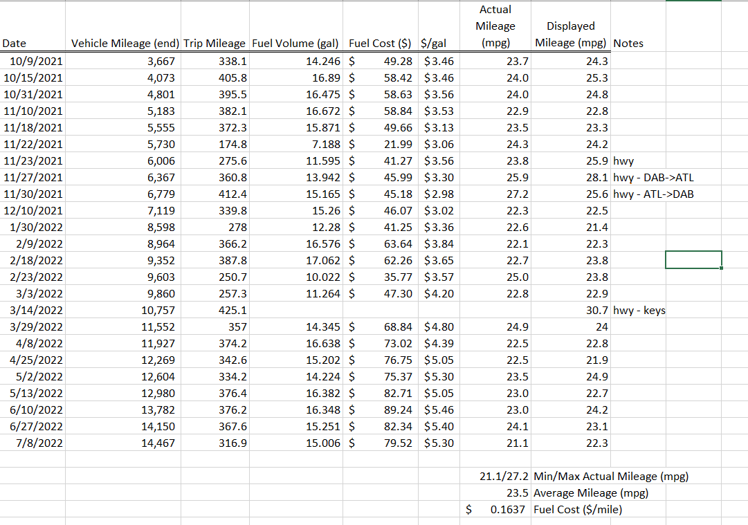Select vehicle mileage cell 4,801
This screenshot has width=748, height=525.
coord(123,94)
